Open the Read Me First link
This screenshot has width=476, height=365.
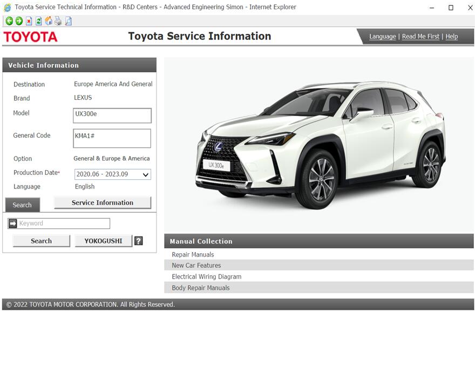tap(420, 36)
